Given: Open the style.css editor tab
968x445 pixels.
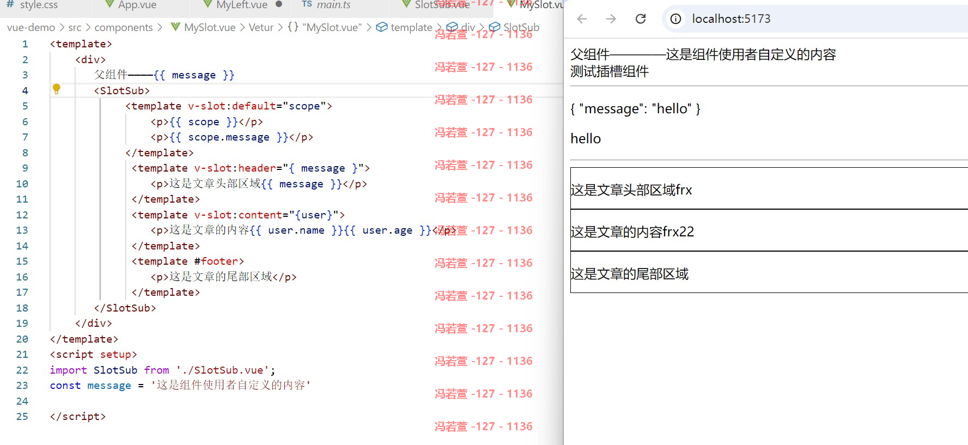Looking at the screenshot, I should [39, 5].
